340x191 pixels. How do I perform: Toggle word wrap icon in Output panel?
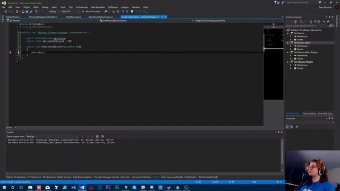click(x=103, y=136)
